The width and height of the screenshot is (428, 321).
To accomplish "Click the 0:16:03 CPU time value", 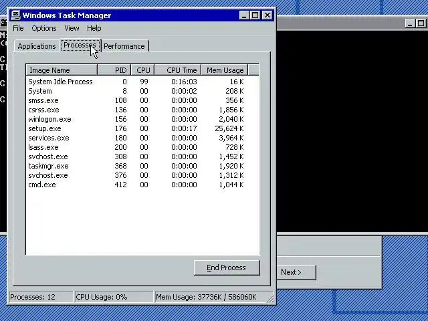I will 184,82.
